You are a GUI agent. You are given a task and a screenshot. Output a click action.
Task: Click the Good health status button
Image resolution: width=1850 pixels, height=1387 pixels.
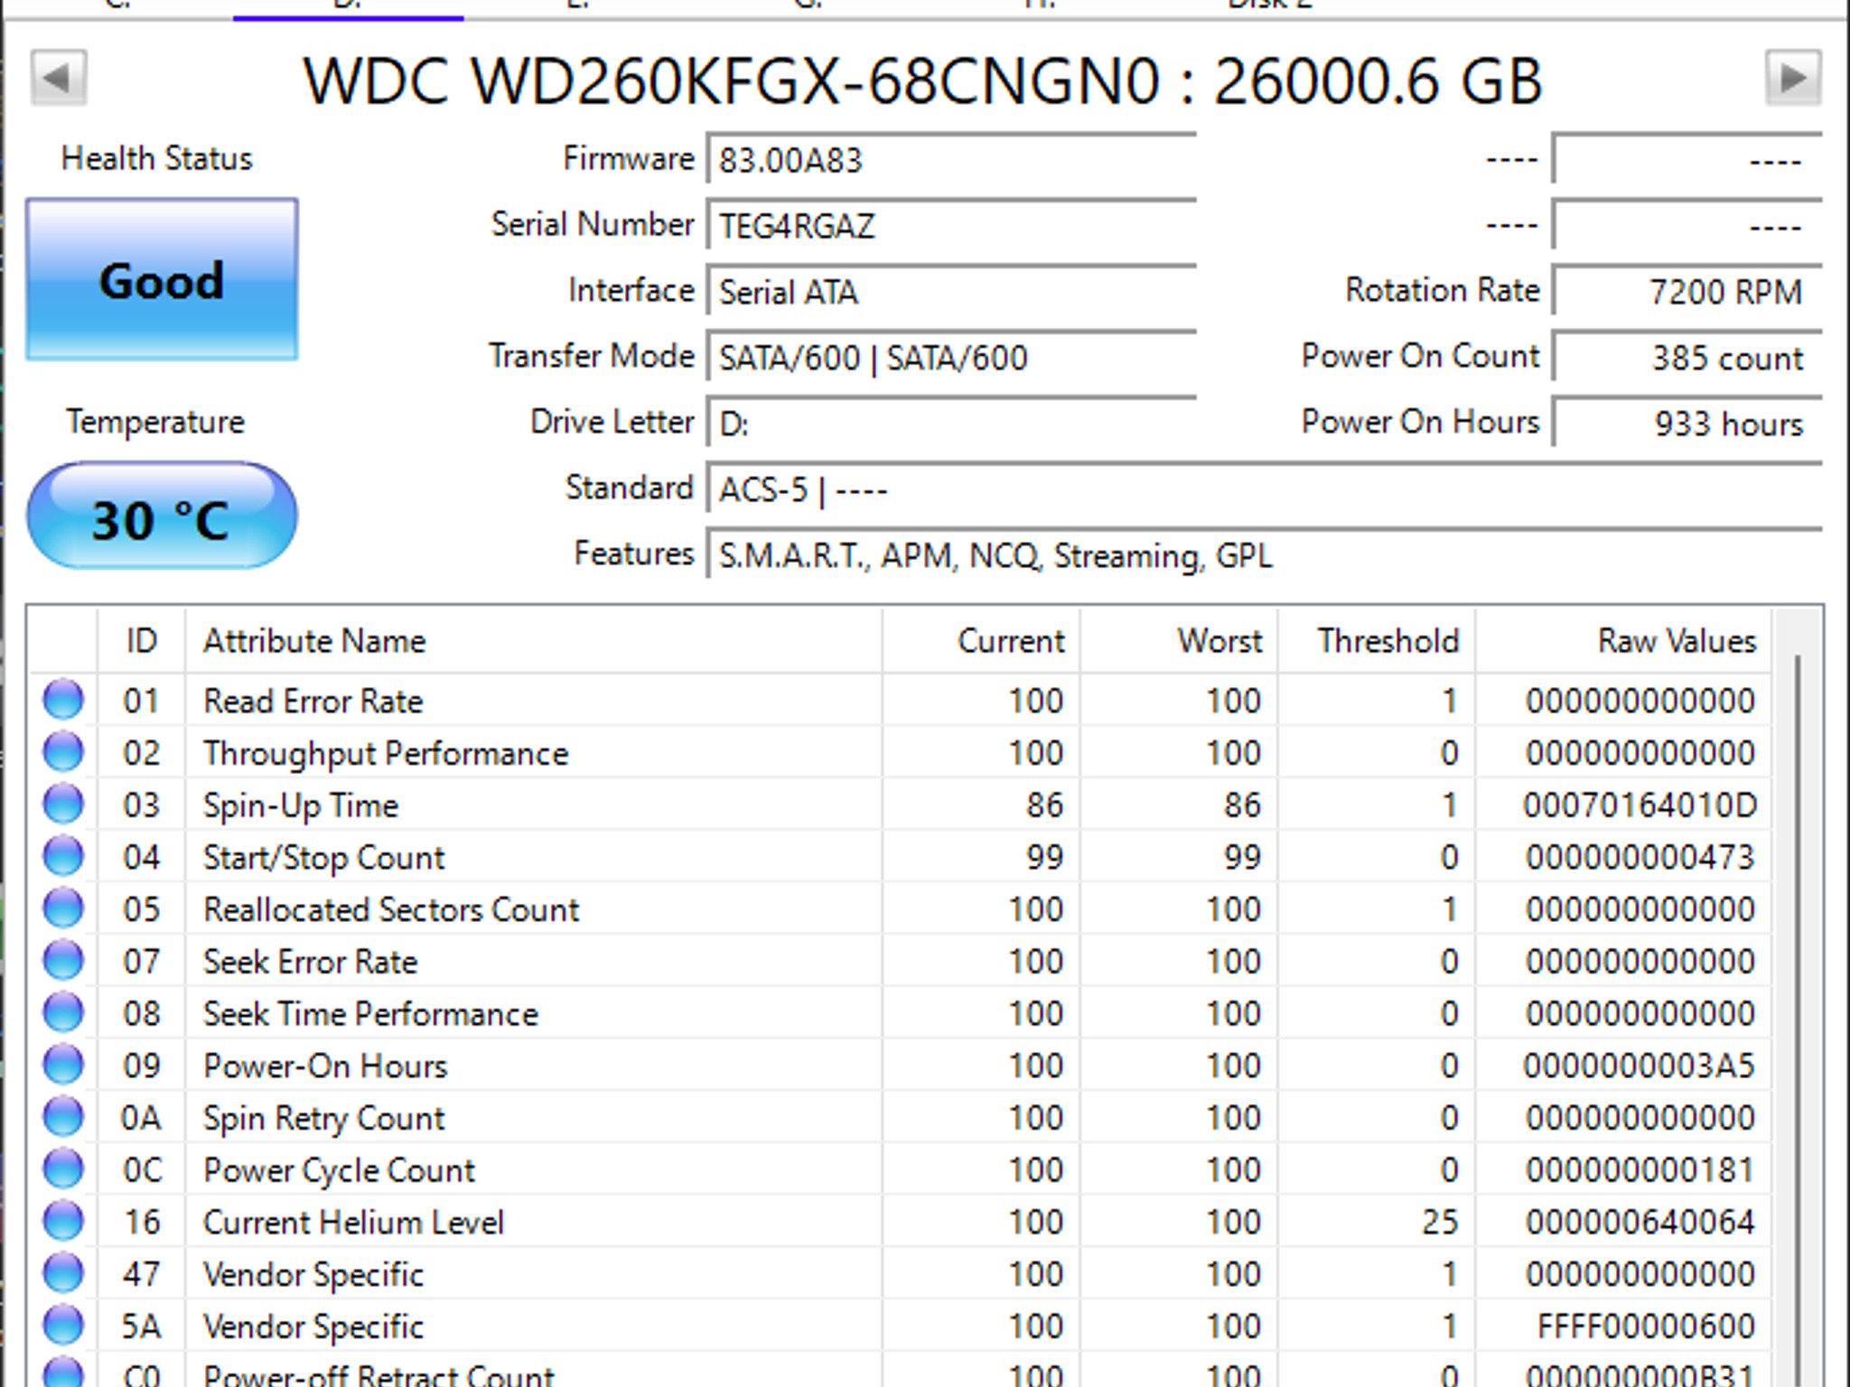(162, 280)
